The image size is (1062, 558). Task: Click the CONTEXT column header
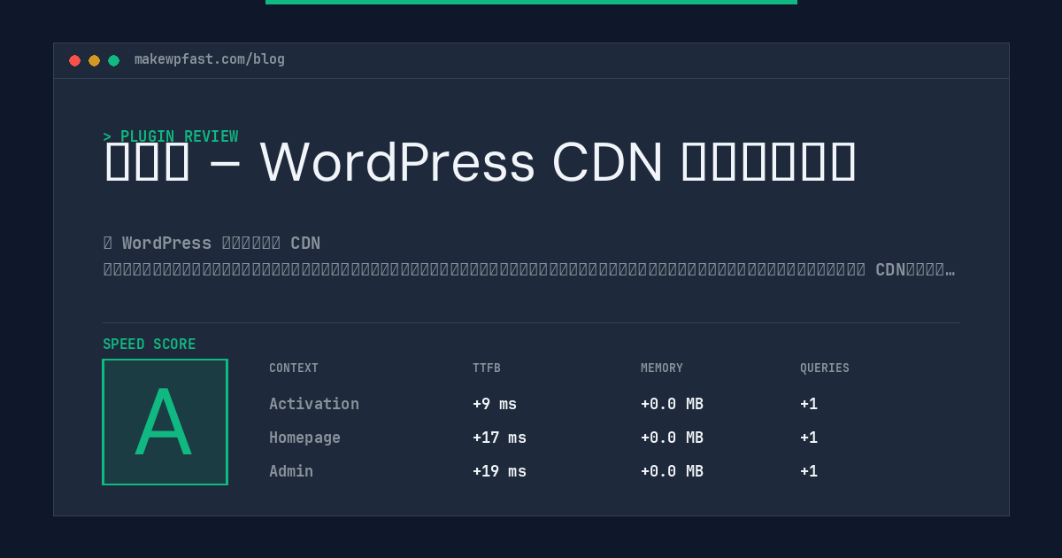click(x=294, y=368)
